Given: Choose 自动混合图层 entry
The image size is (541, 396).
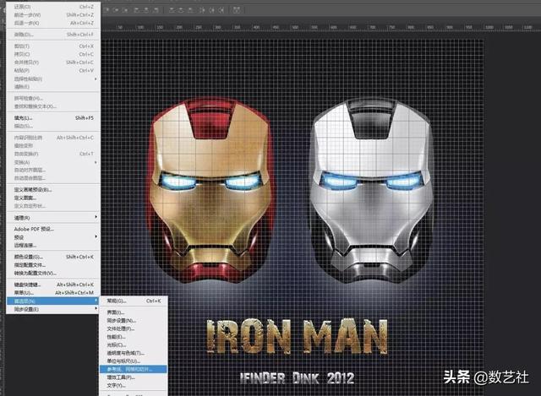Looking at the screenshot, I should (53, 178).
